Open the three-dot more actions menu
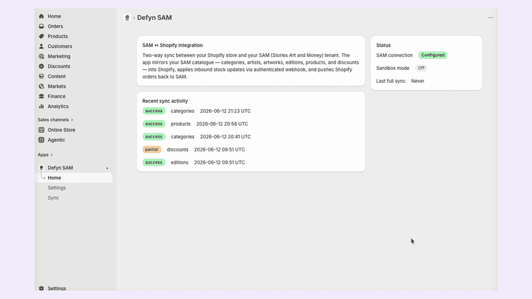The width and height of the screenshot is (532, 299). pos(490,17)
